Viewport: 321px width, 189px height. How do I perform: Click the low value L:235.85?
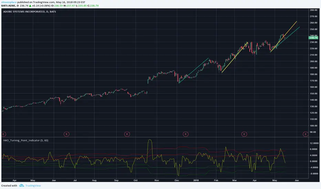coord(81,6)
